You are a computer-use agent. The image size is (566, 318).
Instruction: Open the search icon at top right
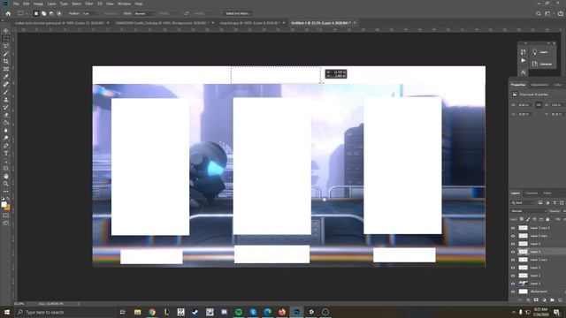(539, 13)
